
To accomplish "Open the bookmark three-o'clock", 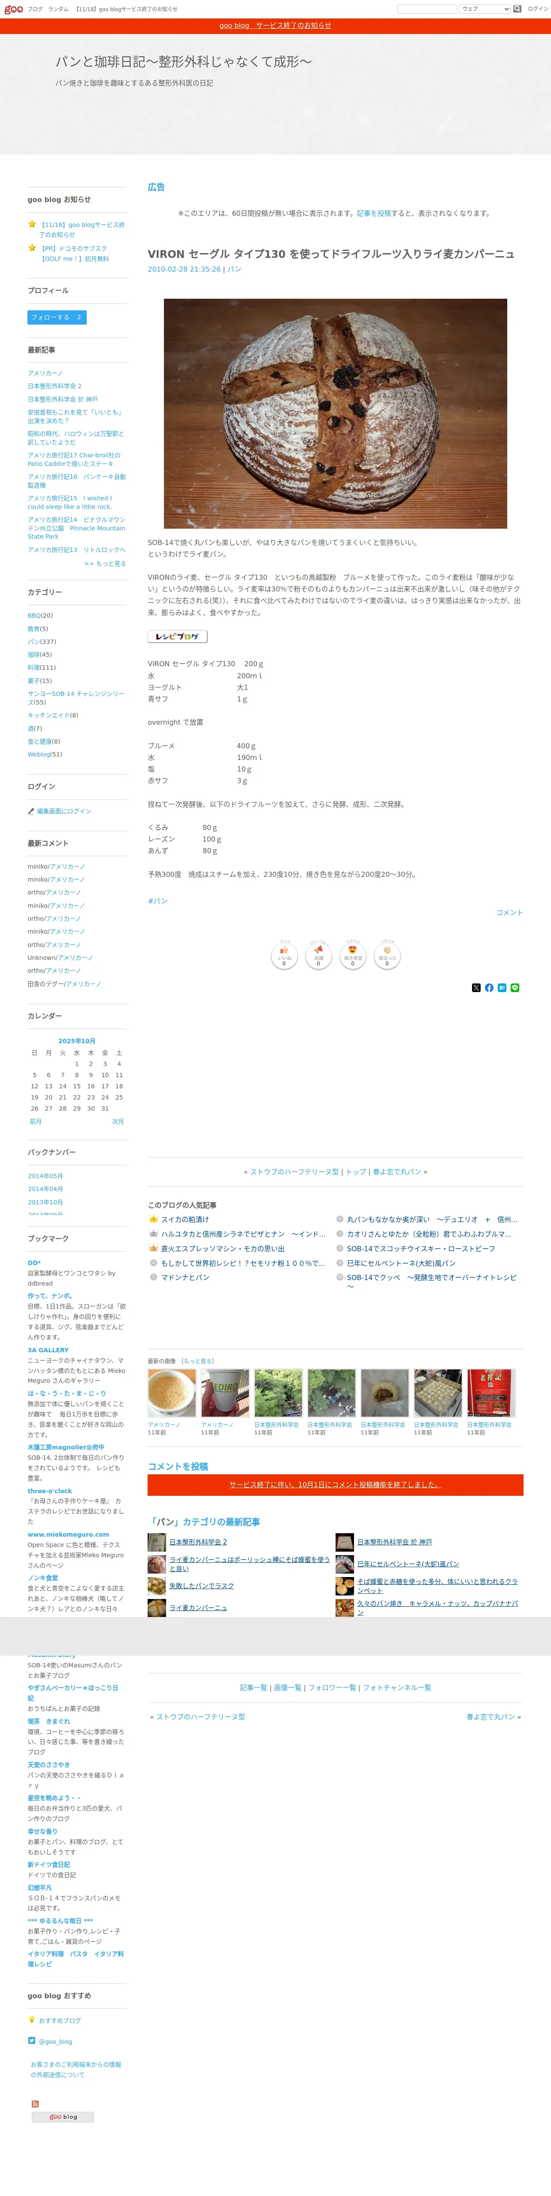I will click(49, 1491).
